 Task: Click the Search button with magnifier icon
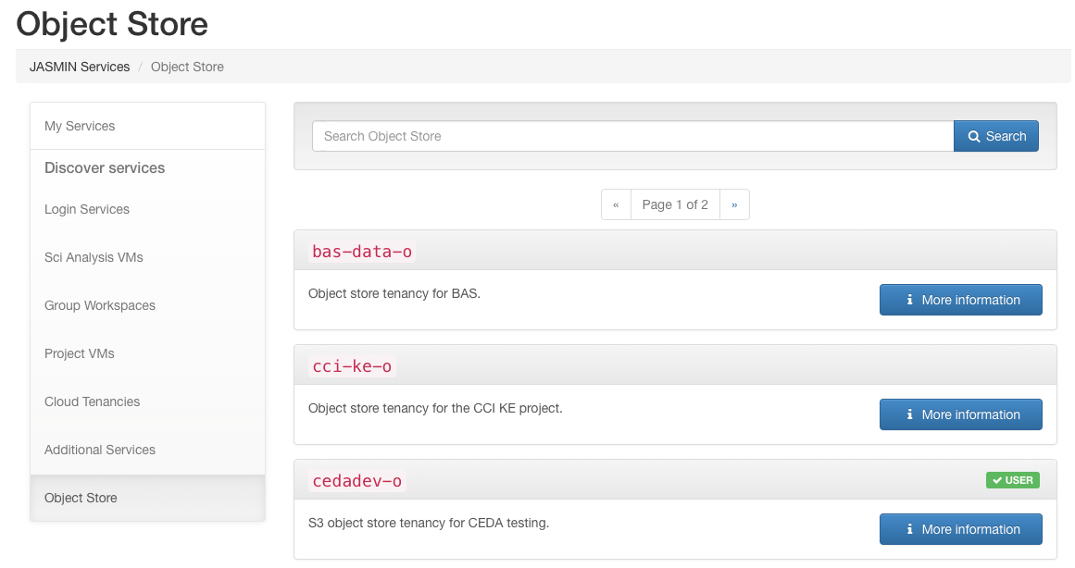coord(996,136)
